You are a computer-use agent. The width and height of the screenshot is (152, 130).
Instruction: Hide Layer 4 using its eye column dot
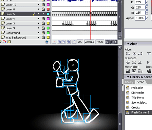(39, 19)
